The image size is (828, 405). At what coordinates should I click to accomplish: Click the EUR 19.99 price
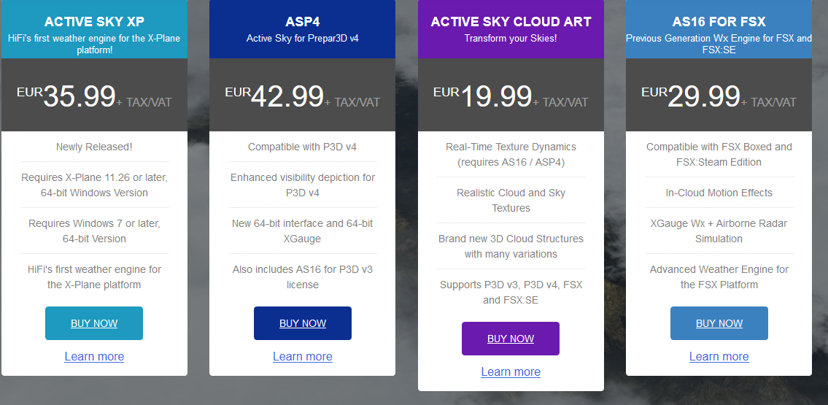pyautogui.click(x=495, y=96)
